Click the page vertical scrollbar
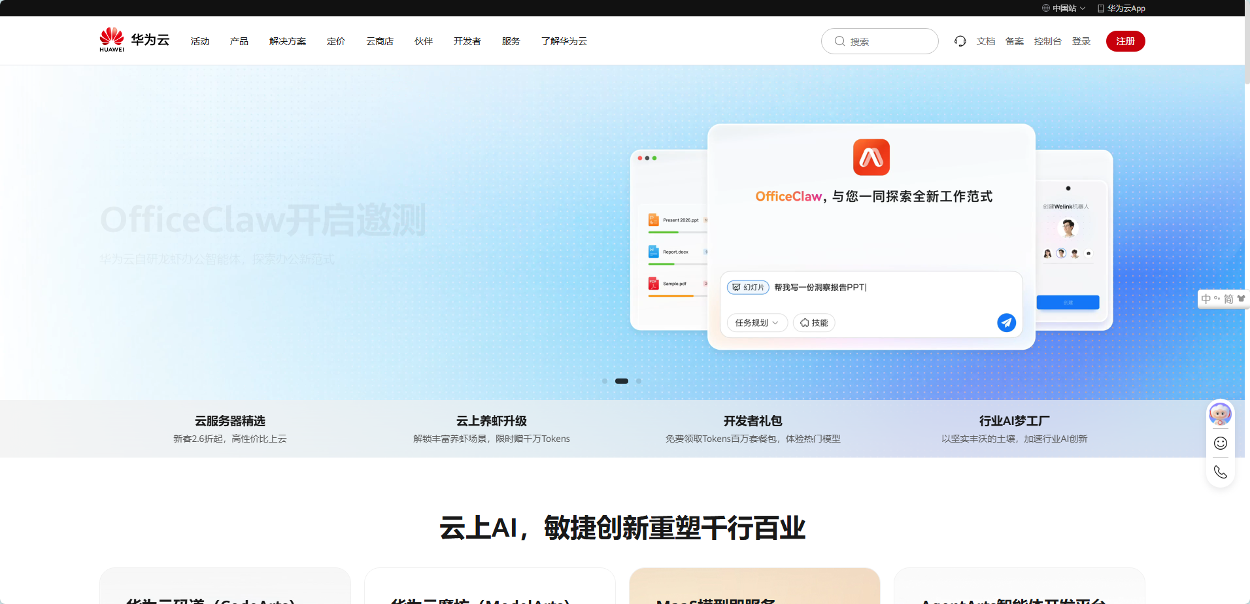This screenshot has width=1250, height=604. 1247,42
